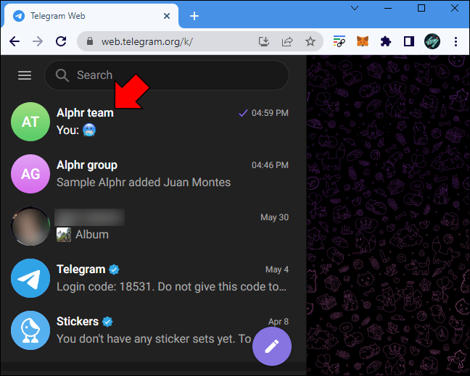Viewport: 470px width, 376px height.
Task: Open the Telegram hamburger menu
Action: click(x=25, y=75)
